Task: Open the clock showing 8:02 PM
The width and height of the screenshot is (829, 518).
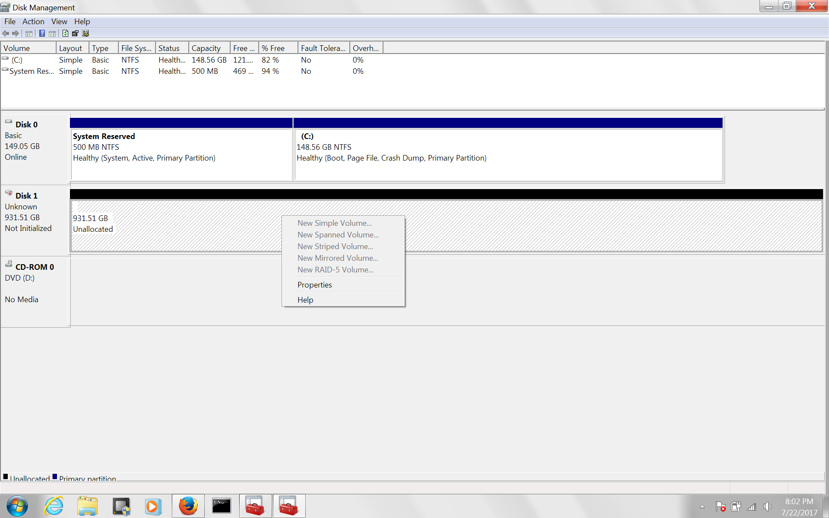Action: 799,507
